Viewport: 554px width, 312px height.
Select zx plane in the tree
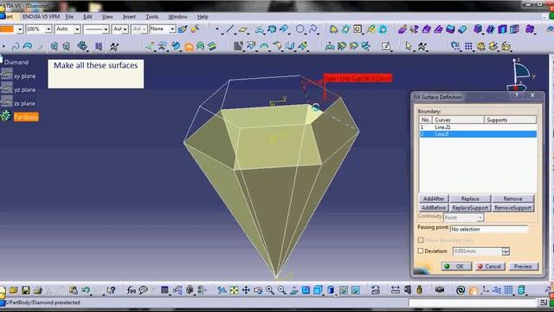tap(24, 104)
